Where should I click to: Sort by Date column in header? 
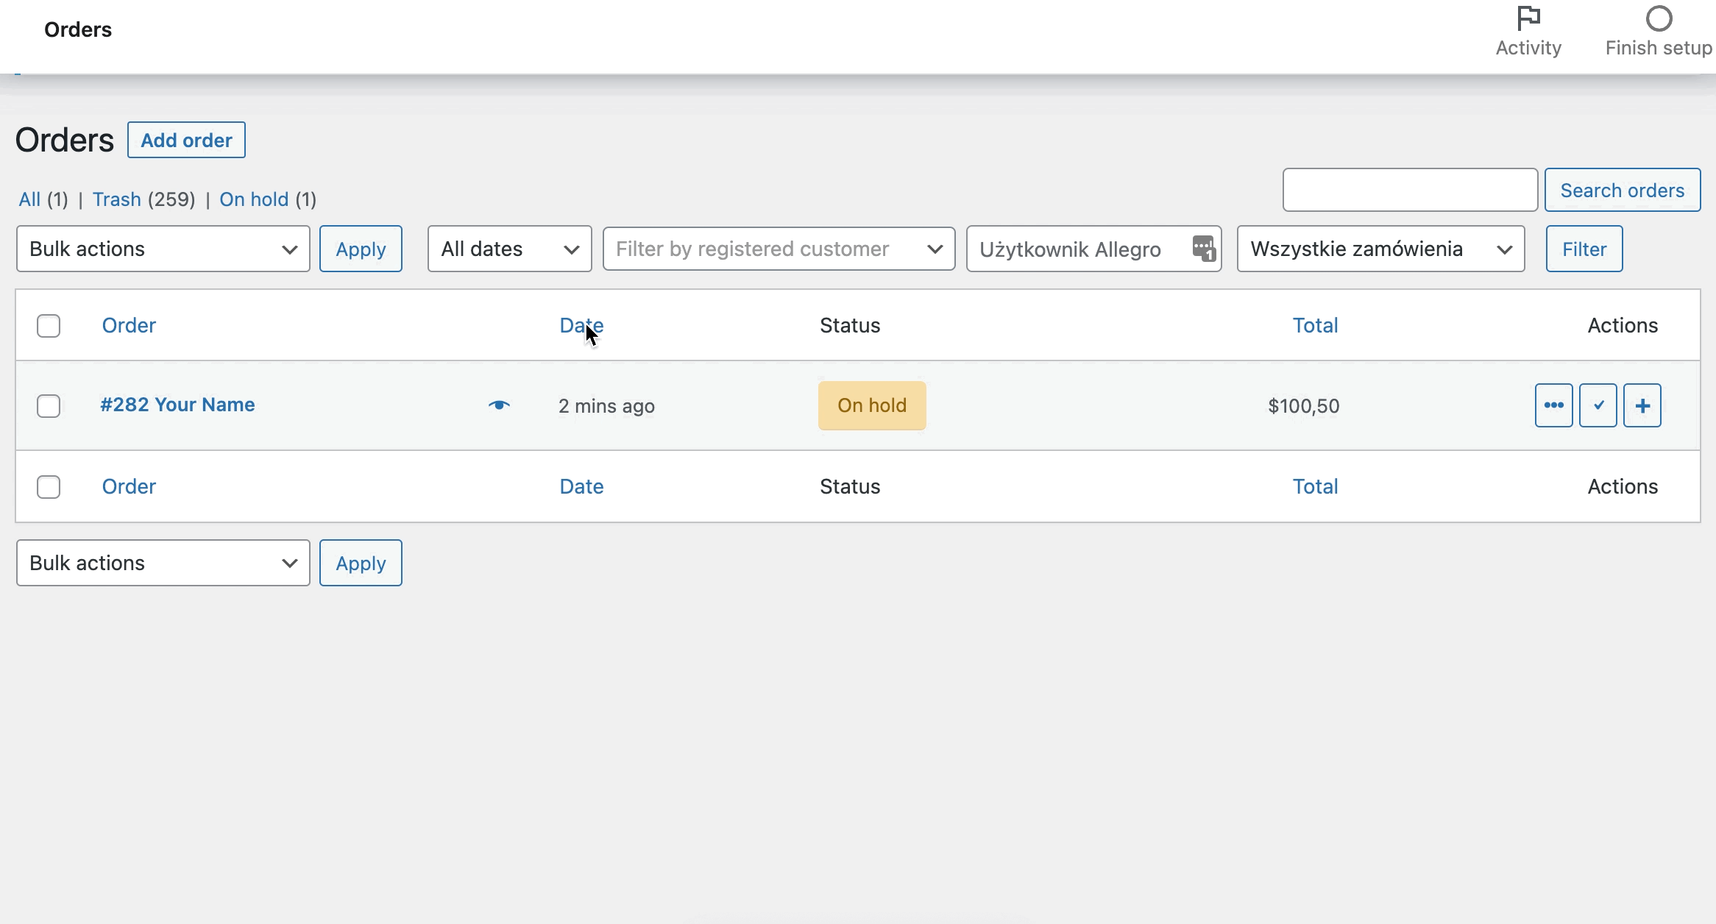581,325
